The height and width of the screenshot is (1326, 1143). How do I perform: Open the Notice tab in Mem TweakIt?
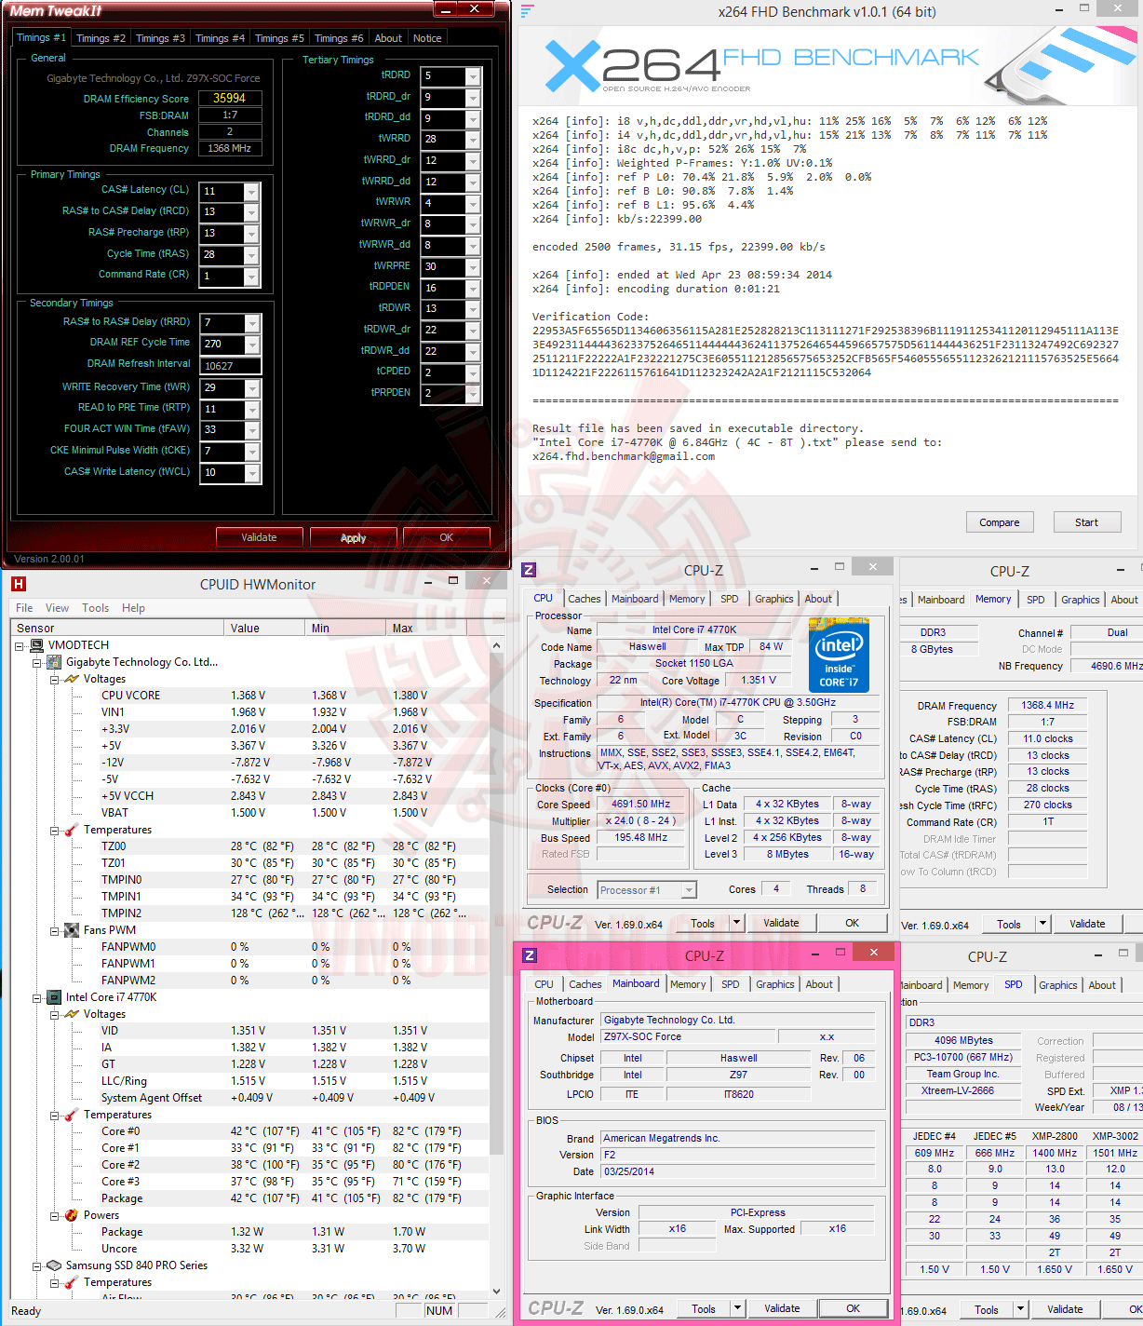coord(427,38)
